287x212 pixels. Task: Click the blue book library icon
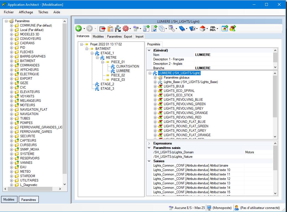[x=182, y=29]
